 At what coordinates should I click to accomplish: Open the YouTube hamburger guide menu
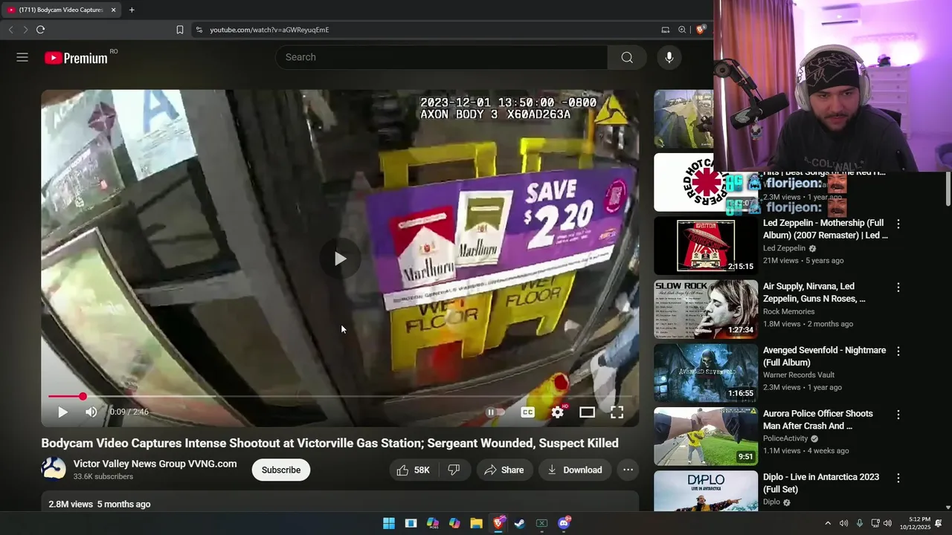(x=22, y=57)
